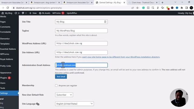Open the Site Language dropdown
This screenshot has height=109, width=194.
coord(74,104)
